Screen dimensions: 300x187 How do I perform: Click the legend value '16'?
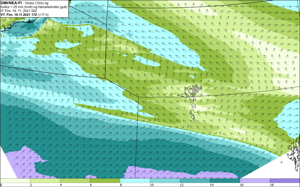pos(242,185)
